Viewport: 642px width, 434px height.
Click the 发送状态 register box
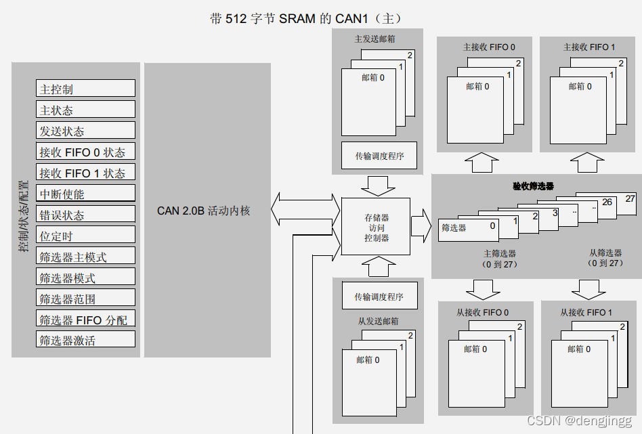[x=85, y=130]
